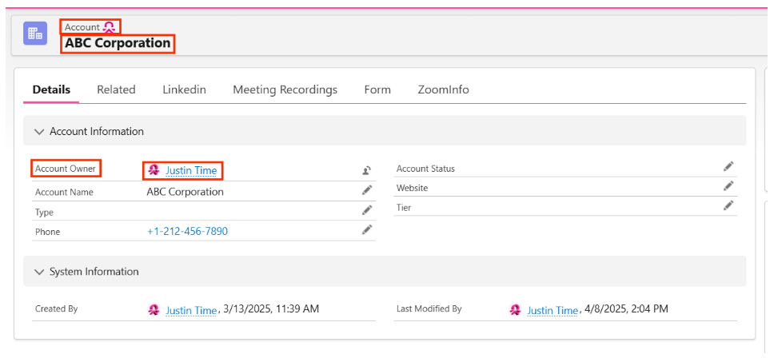This screenshot has height=358, width=770.
Task: Edit the Phone field via pencil icon
Action: (x=367, y=229)
